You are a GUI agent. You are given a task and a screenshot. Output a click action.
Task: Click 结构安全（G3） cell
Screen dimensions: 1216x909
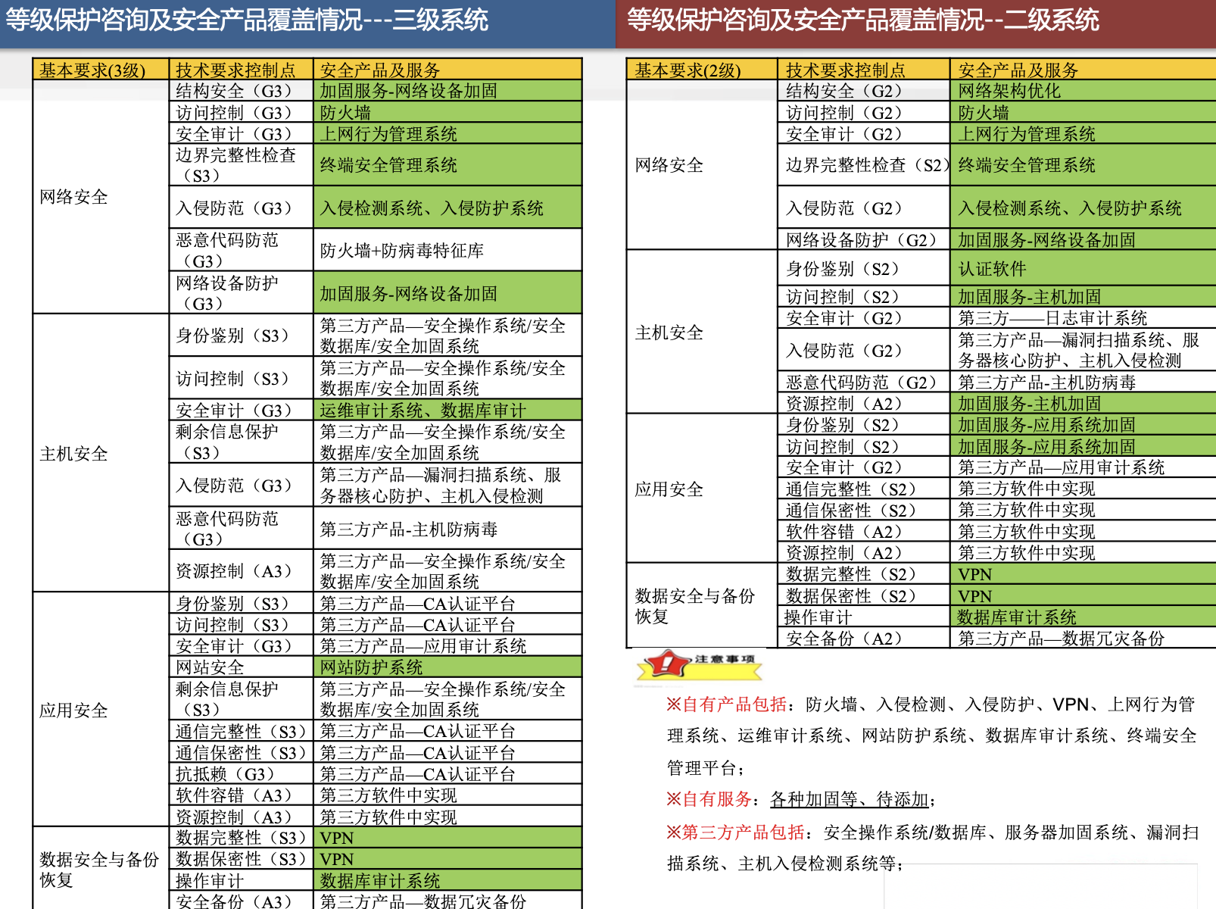[x=241, y=91]
